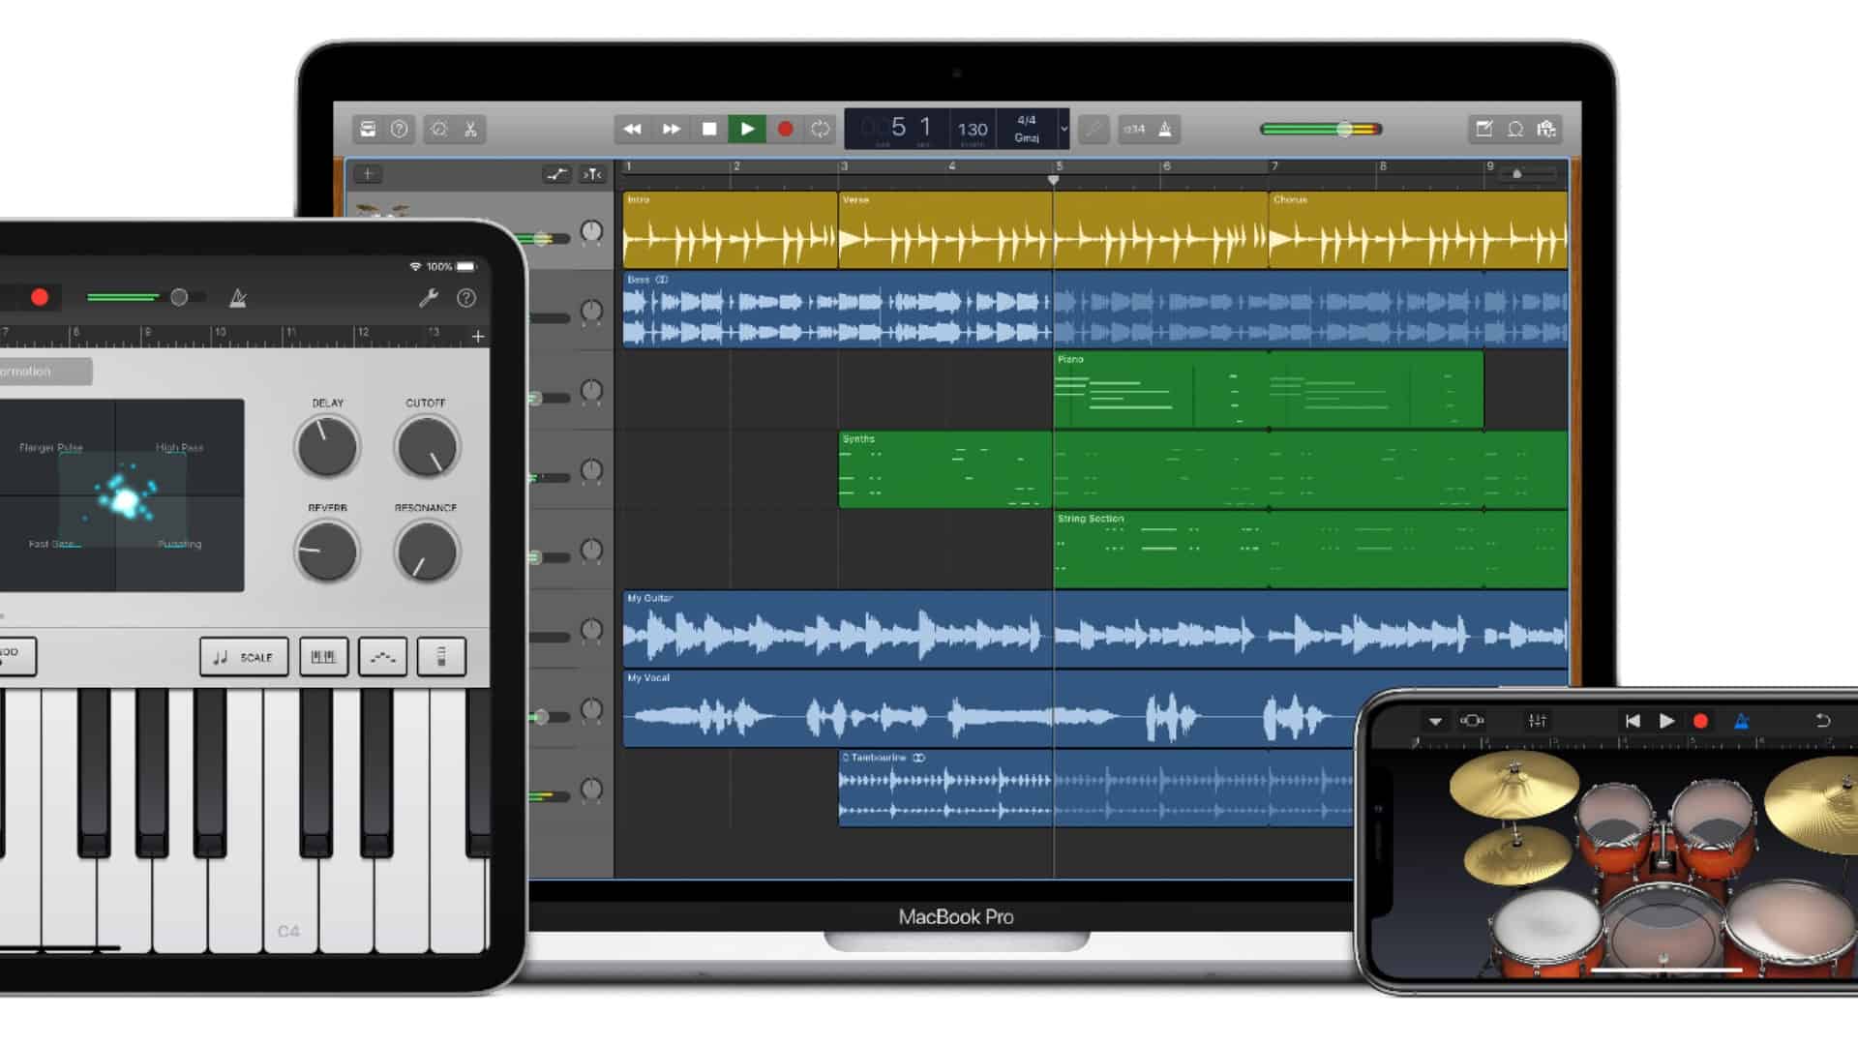Screen dimensions: 1858x1045
Task: Click the green Play button on MacBook
Action: click(747, 129)
